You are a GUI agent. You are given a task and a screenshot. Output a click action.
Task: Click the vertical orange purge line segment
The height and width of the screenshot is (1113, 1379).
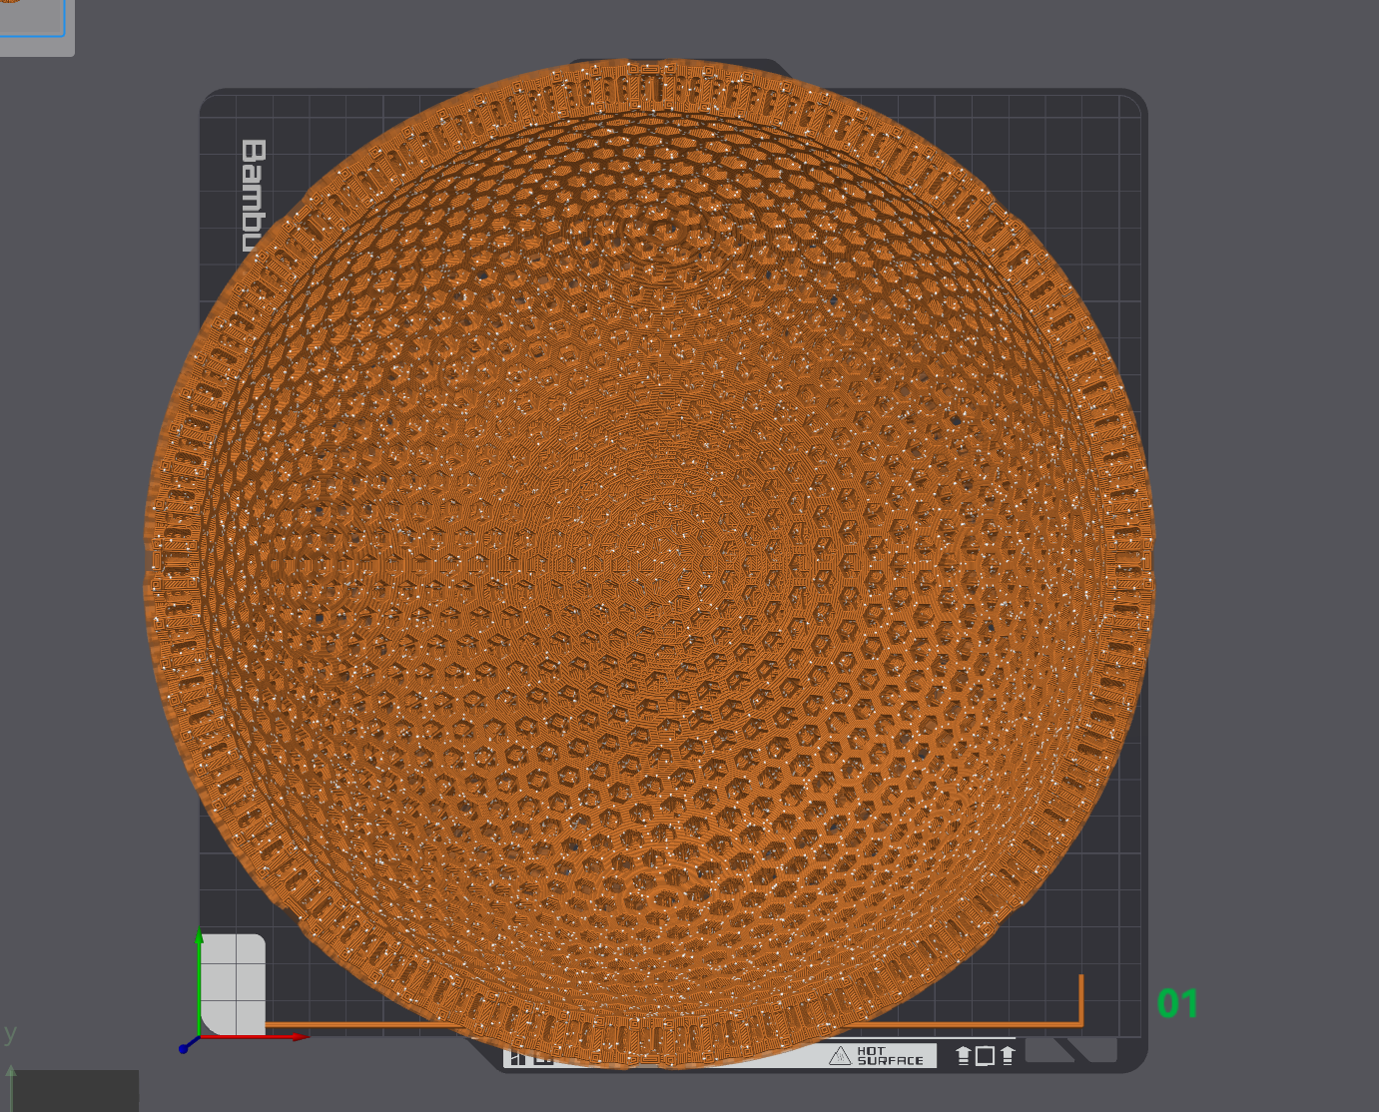(1081, 998)
